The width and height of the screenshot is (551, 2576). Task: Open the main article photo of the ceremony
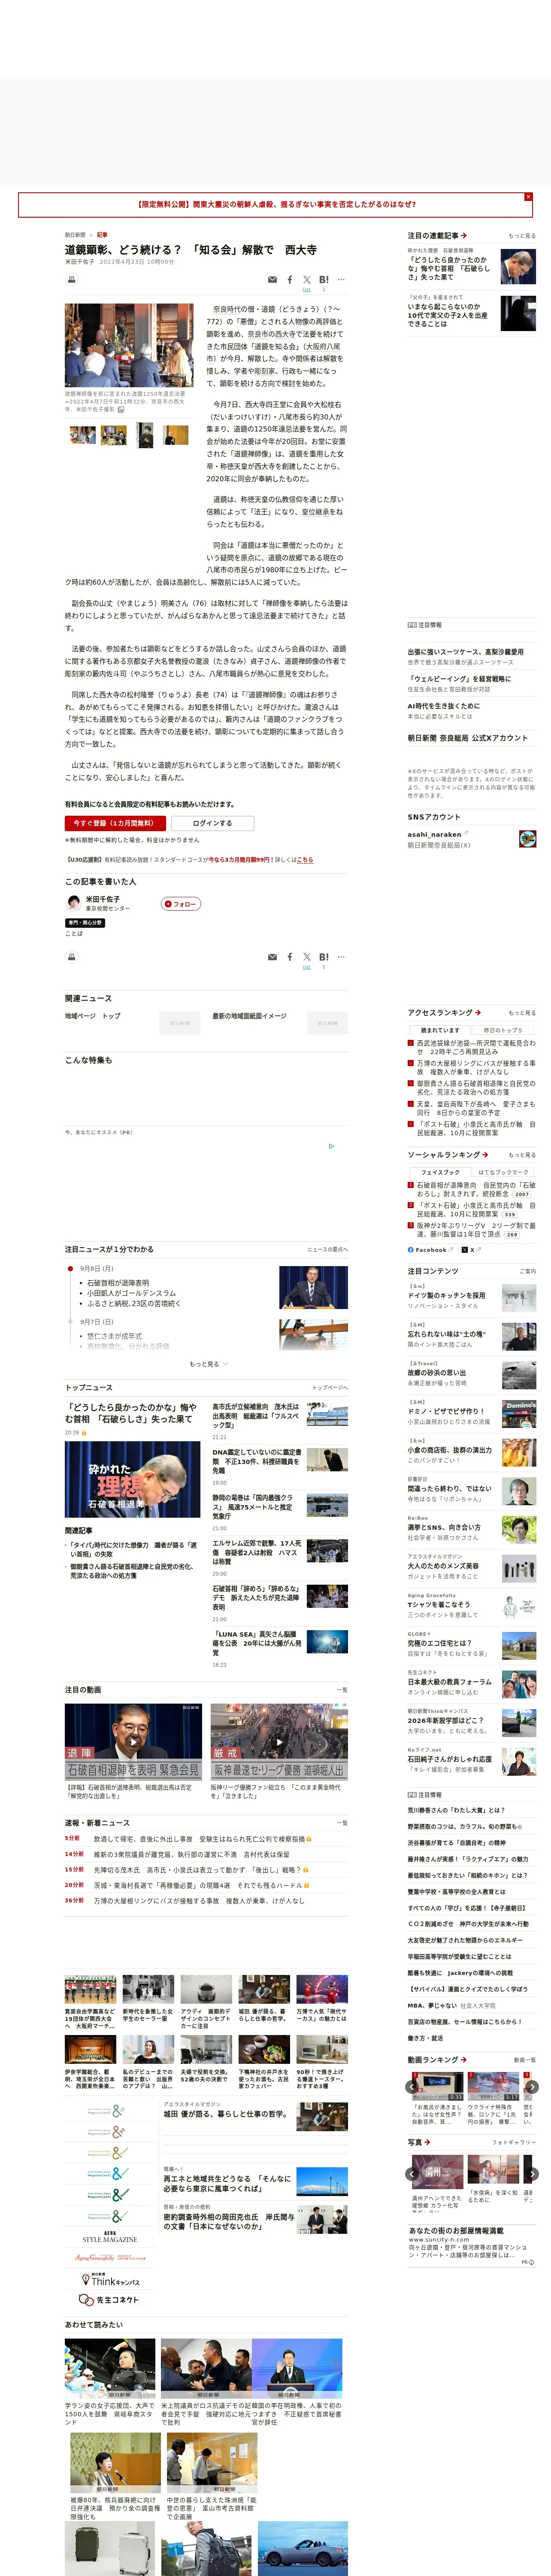[129, 345]
